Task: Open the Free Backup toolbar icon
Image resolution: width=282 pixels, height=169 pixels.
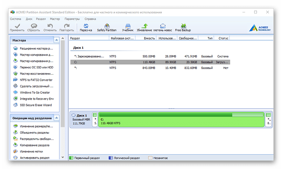Action: (183, 28)
